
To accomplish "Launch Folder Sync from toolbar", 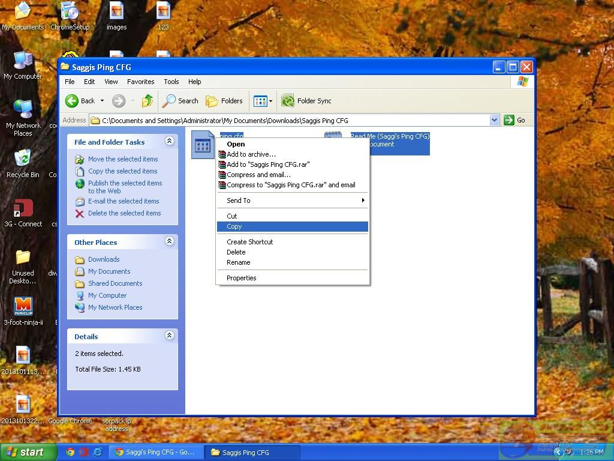I will (x=306, y=101).
